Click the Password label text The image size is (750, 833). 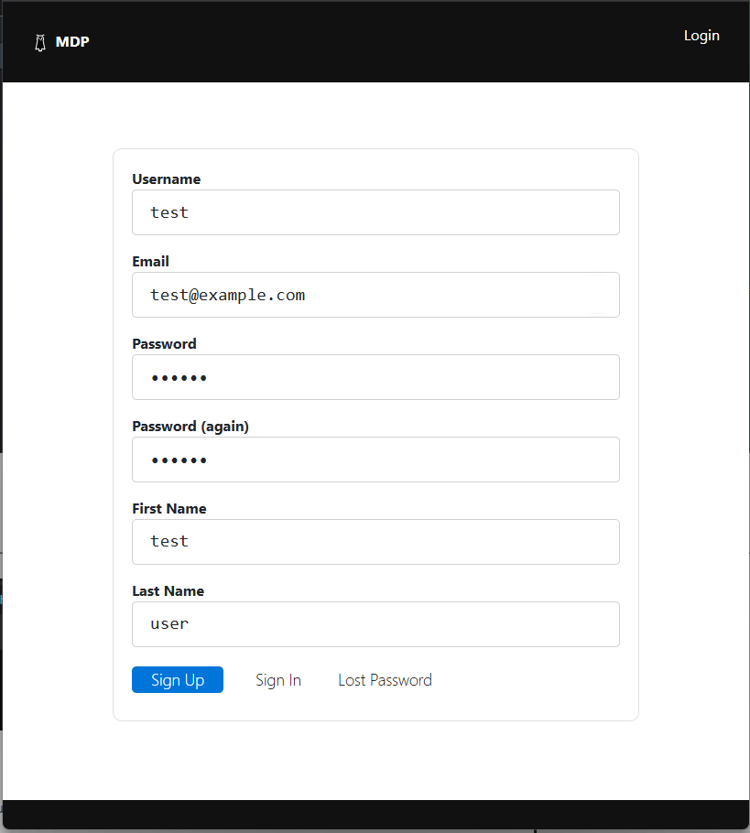click(x=164, y=344)
